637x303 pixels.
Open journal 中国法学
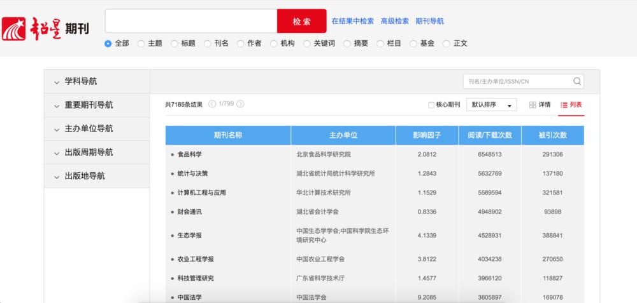(189, 297)
